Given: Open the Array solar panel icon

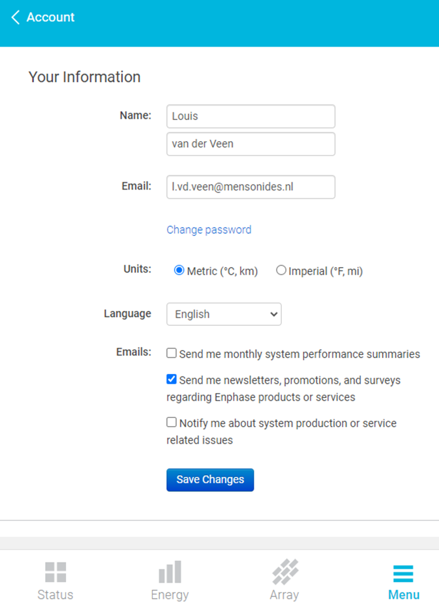Looking at the screenshot, I should (x=285, y=572).
